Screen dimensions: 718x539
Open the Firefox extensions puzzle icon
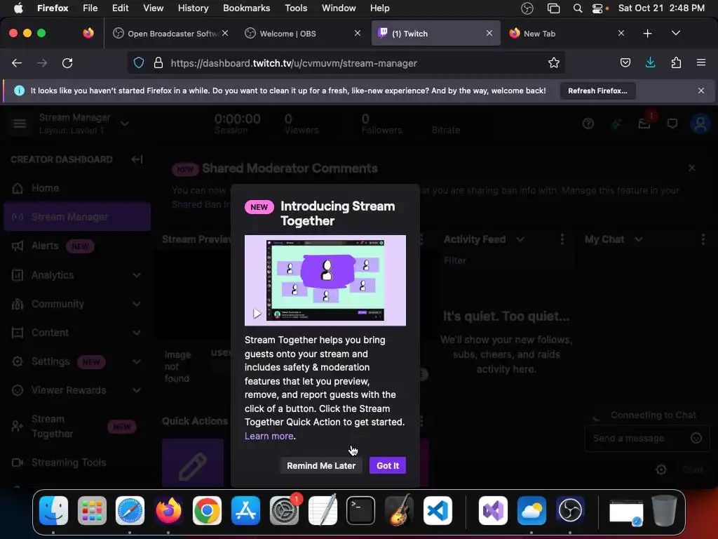[x=676, y=62]
